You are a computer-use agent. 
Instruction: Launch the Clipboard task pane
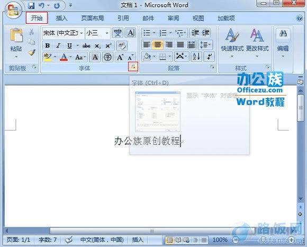34,67
